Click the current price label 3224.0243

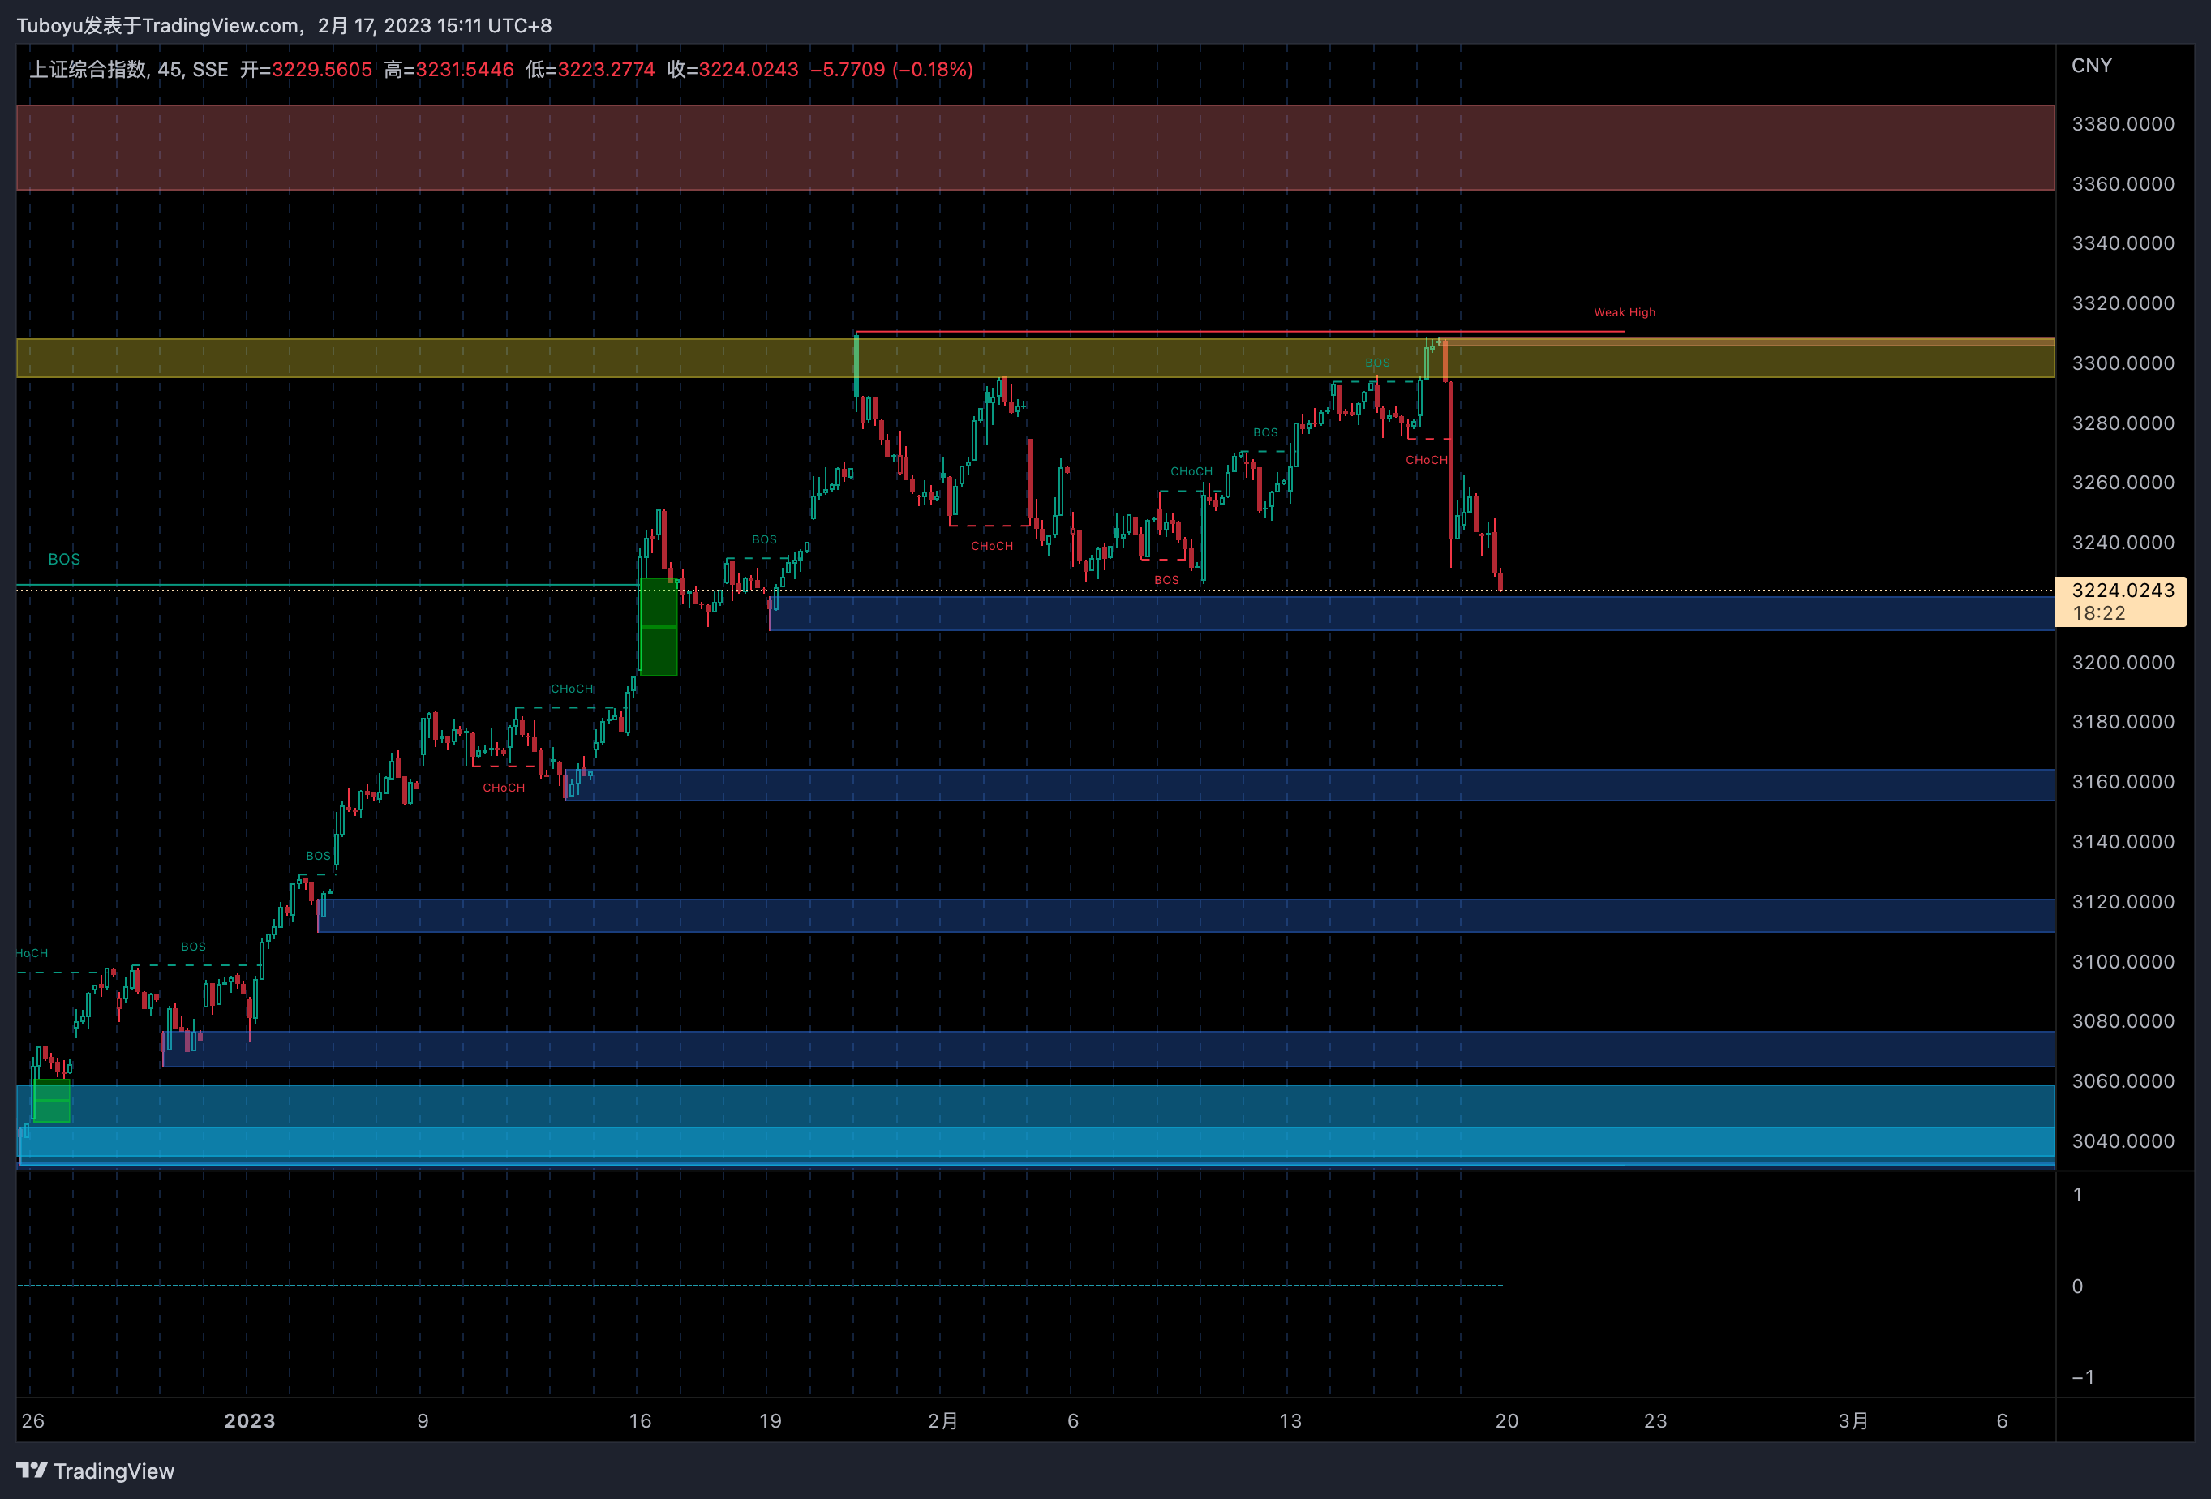[2123, 590]
